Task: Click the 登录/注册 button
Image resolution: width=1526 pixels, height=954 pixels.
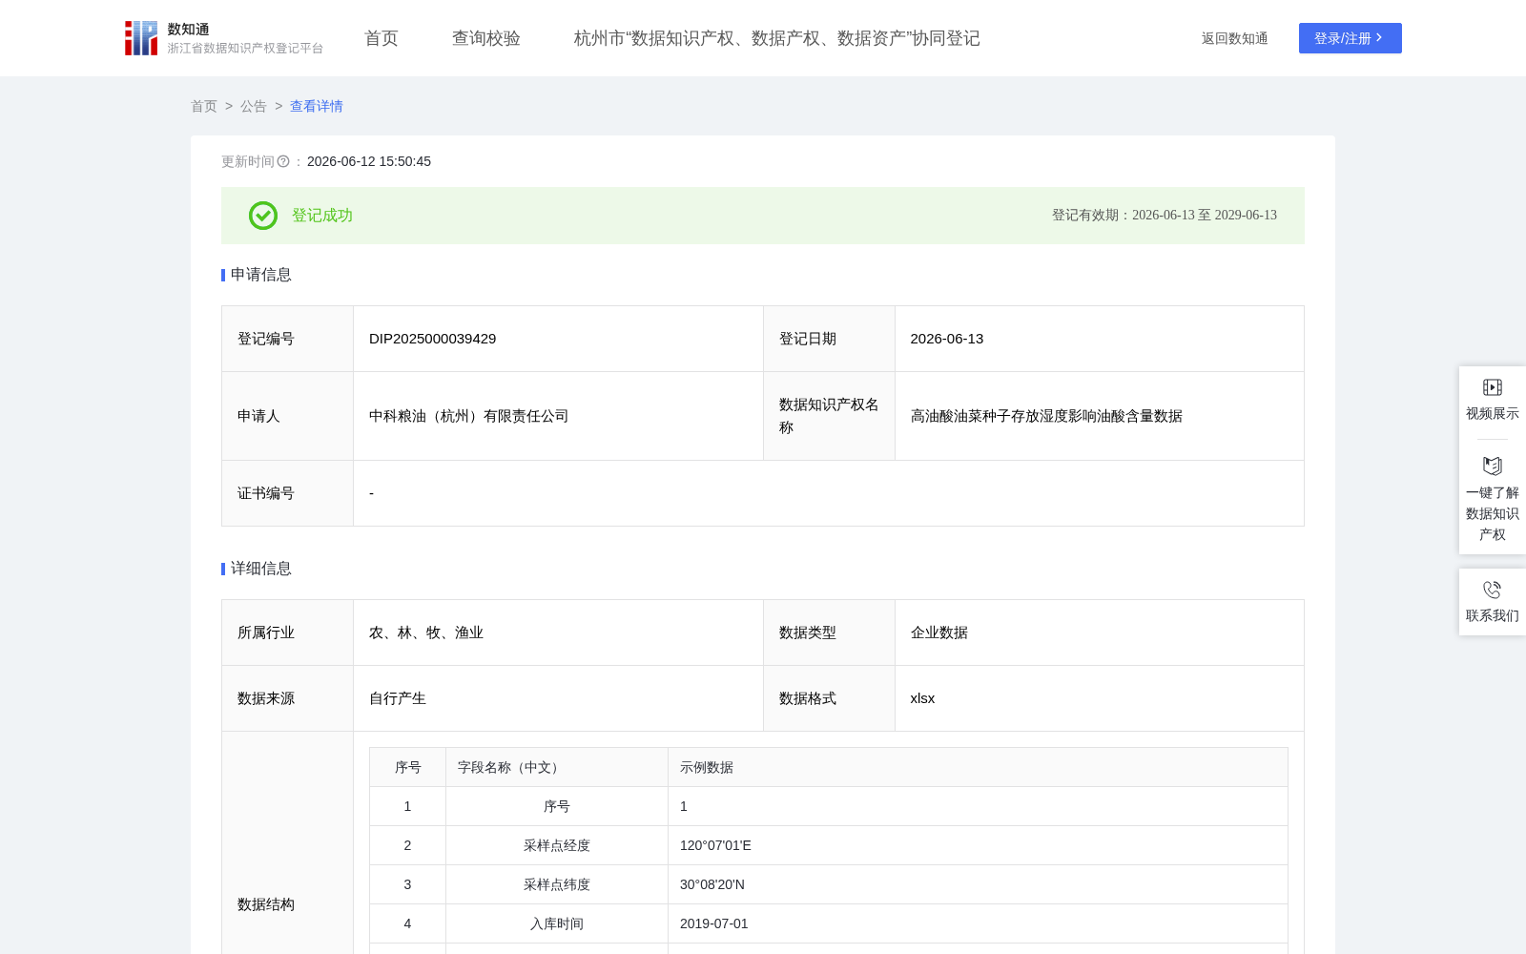Action: [x=1351, y=38]
